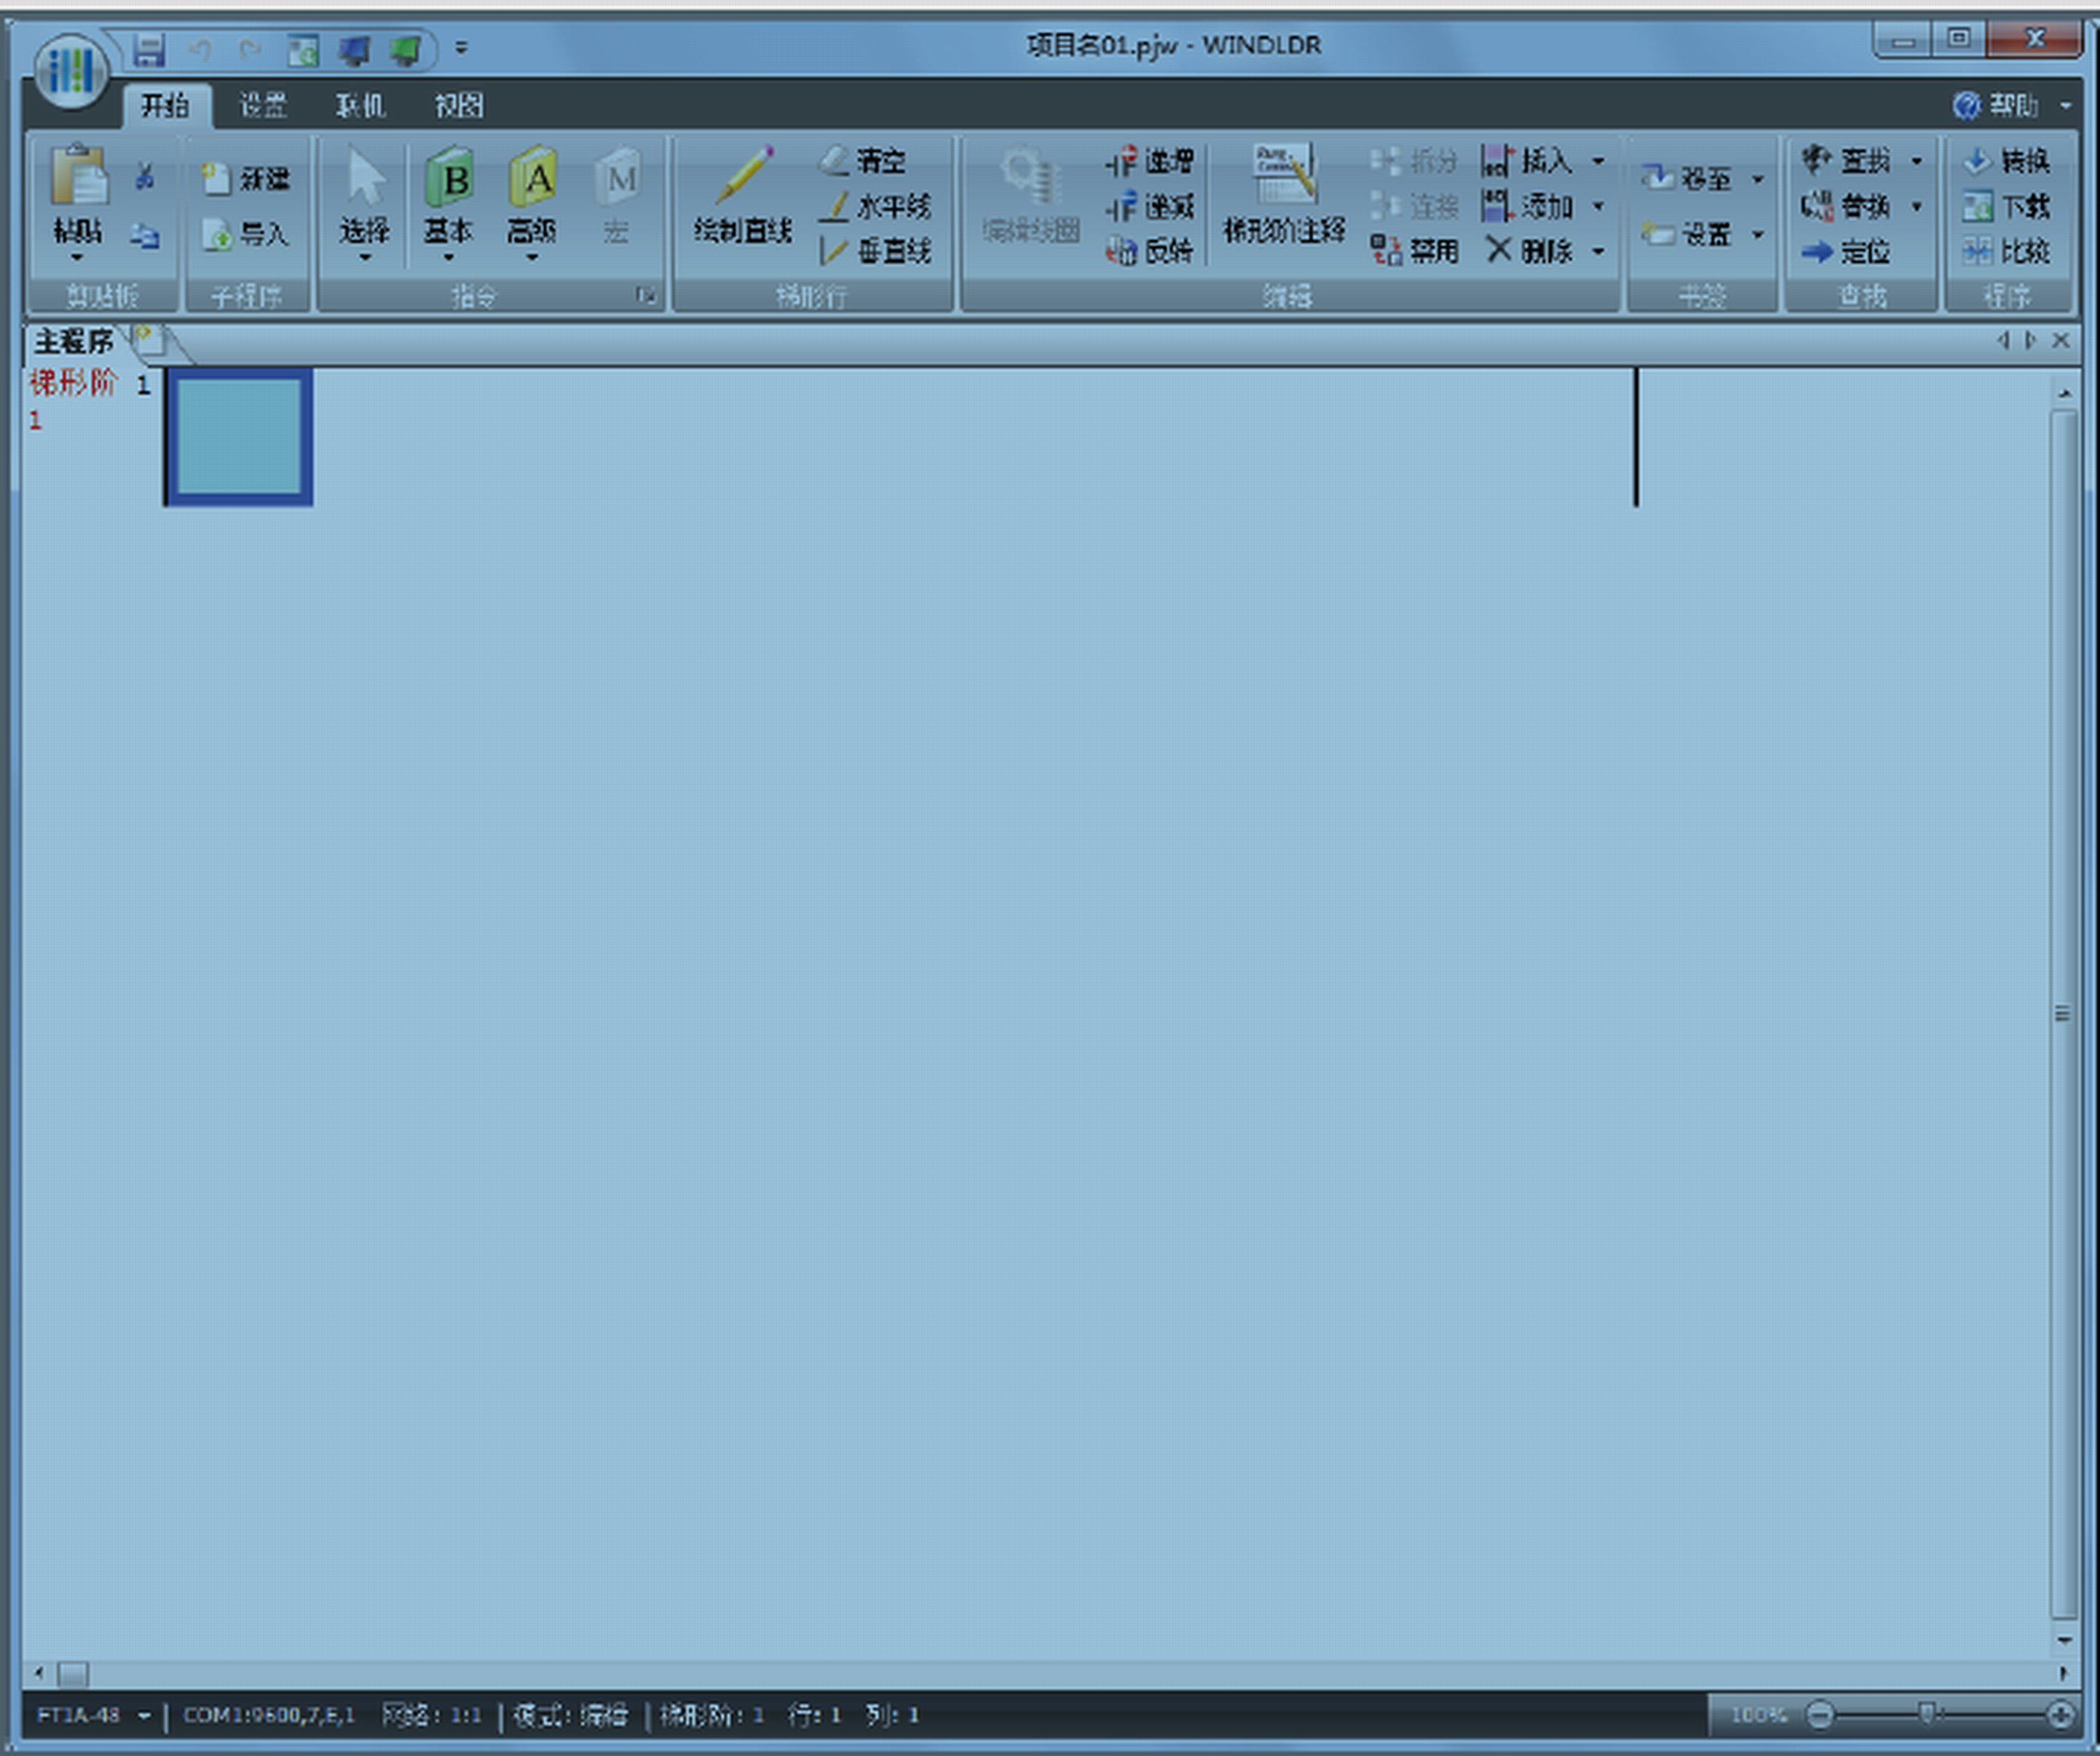Click the WindLDR application orb button

(71, 70)
